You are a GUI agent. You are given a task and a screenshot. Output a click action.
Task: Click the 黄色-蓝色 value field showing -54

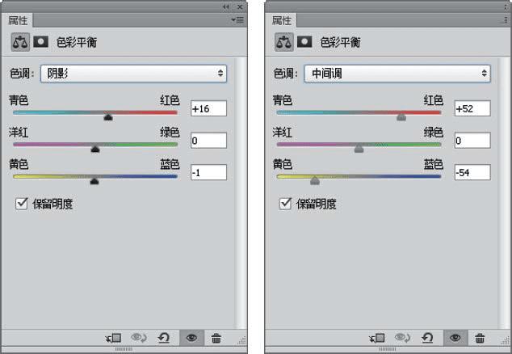(x=472, y=172)
